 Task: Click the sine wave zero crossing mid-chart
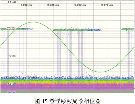coord(67,47)
